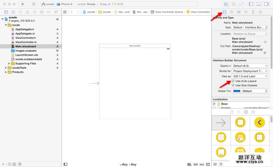Show the Assistant editor
Image resolution: width=273 pixels, height=167 pixels.
pyautogui.click(x=234, y=4)
